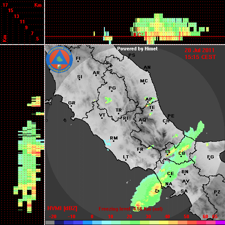The width and height of the screenshot is (225, 225).
Task: Click the FR city label
Action: point(140,149)
